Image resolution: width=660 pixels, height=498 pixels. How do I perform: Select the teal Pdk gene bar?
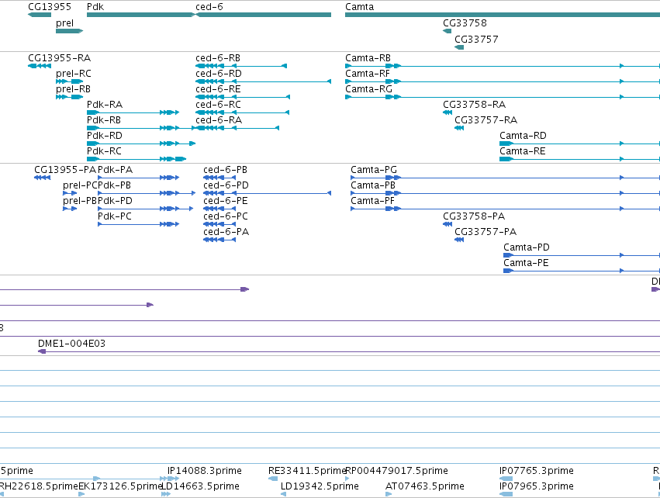pos(141,15)
